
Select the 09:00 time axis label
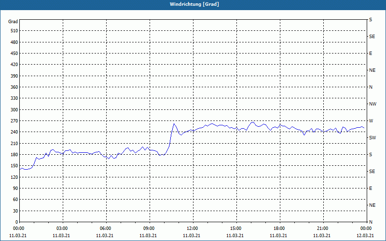150,228
